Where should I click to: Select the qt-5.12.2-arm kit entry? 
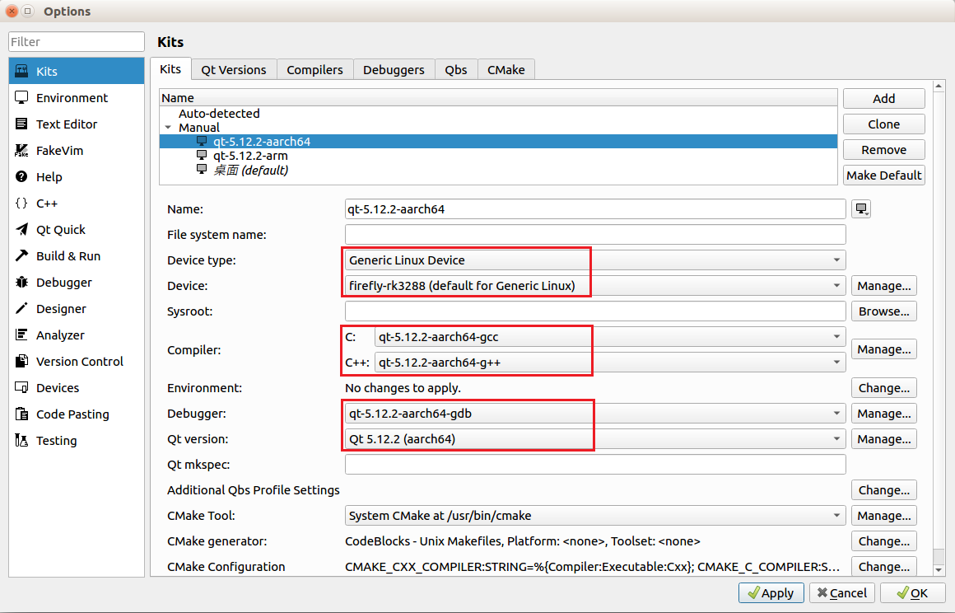(x=249, y=156)
